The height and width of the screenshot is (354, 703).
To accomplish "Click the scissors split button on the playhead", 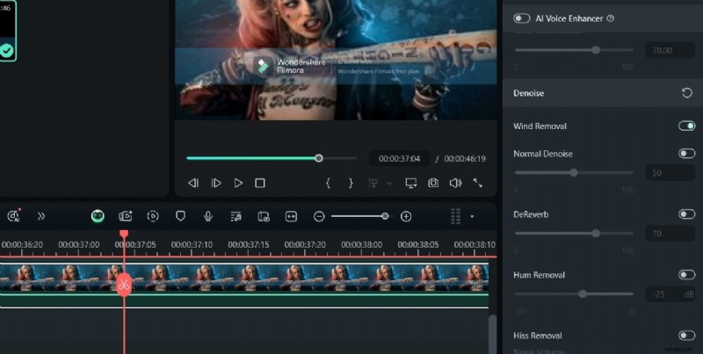I will tap(124, 285).
